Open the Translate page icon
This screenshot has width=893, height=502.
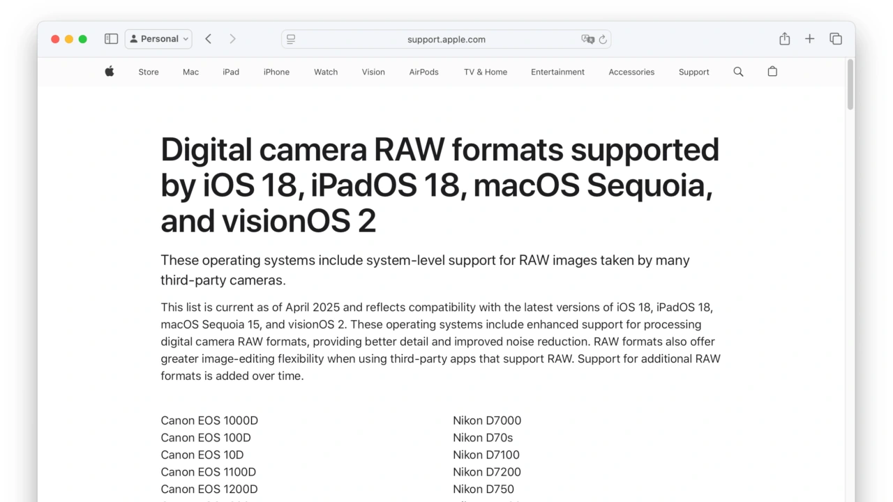(587, 40)
